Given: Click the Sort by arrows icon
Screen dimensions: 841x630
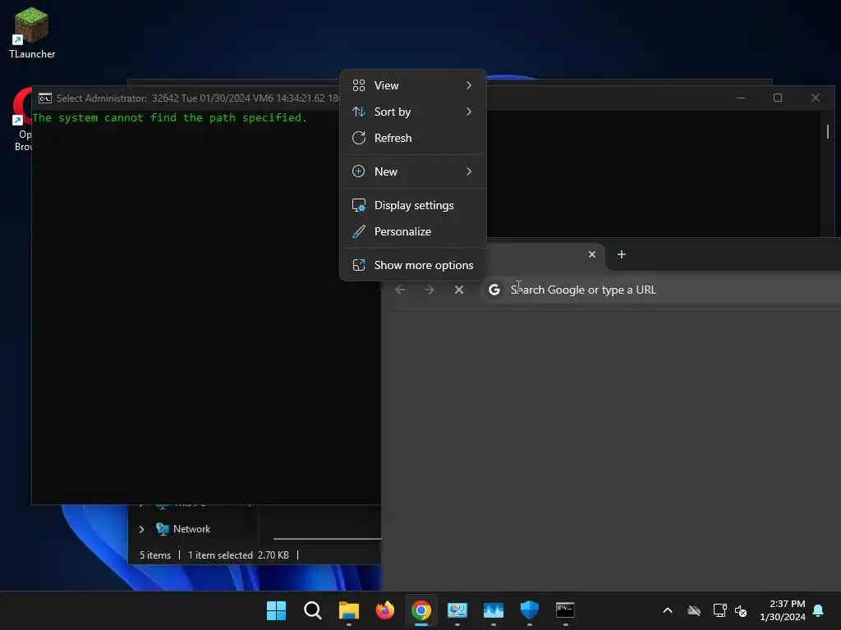Looking at the screenshot, I should tap(359, 112).
